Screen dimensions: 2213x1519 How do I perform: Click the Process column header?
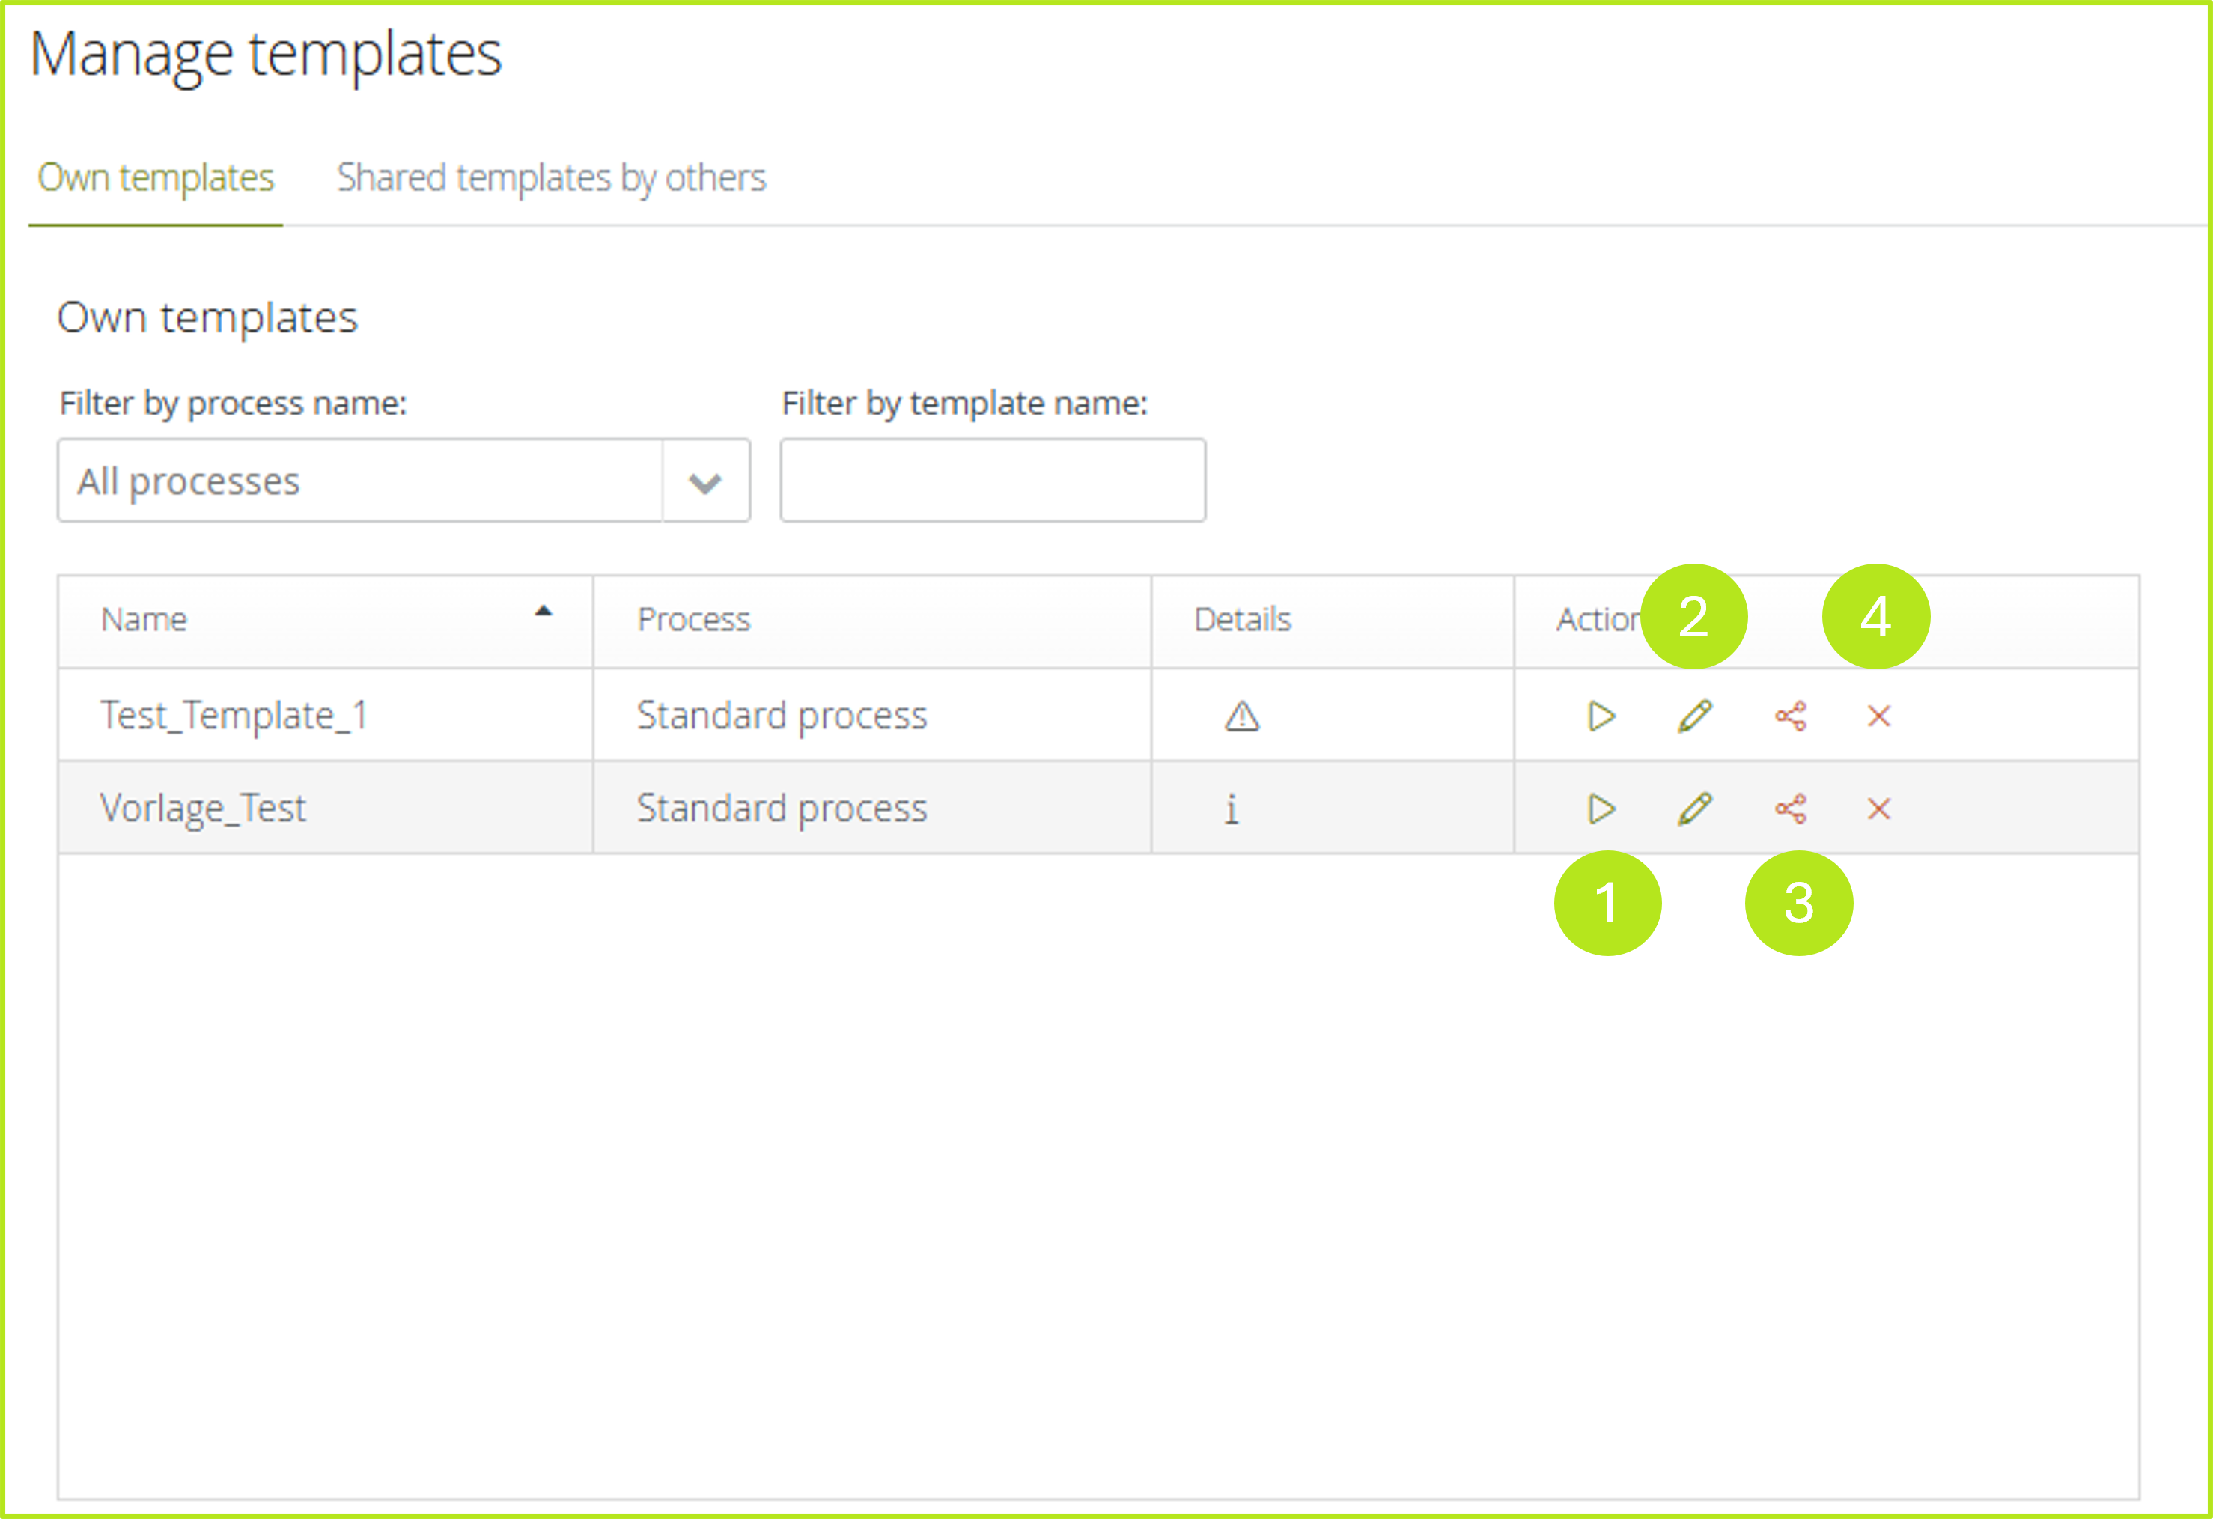[x=693, y=620]
